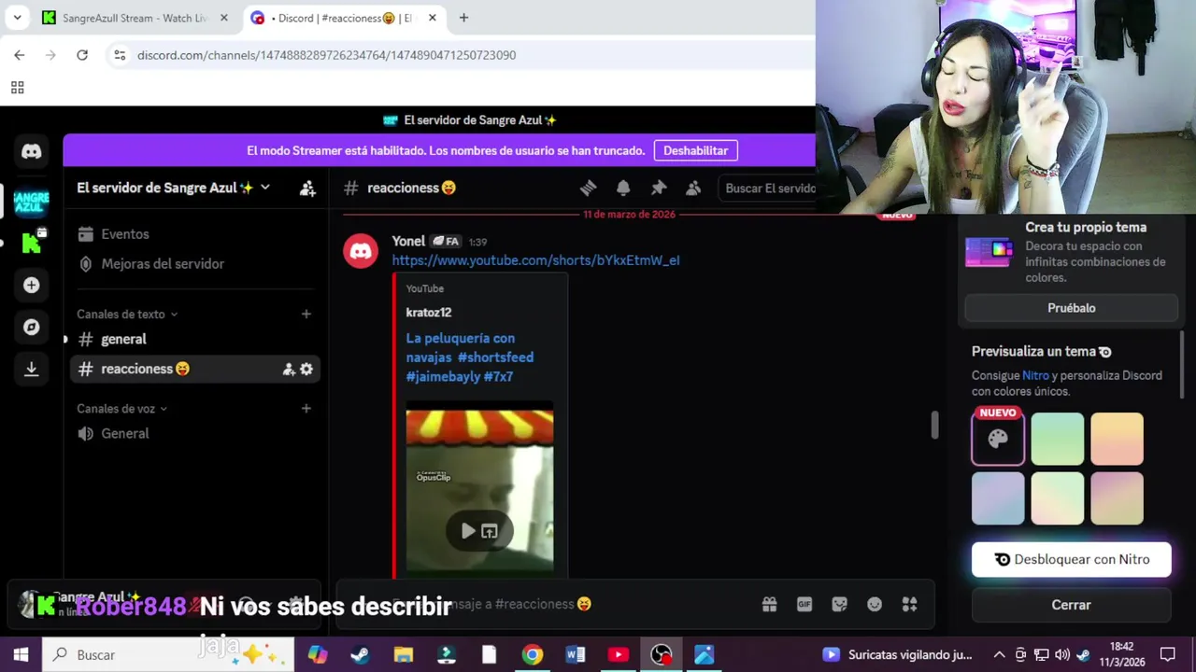
Task: Open OBS Studio from the taskbar
Action: (x=661, y=654)
